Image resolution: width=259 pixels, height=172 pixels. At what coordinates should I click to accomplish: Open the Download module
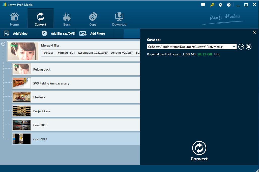click(119, 19)
